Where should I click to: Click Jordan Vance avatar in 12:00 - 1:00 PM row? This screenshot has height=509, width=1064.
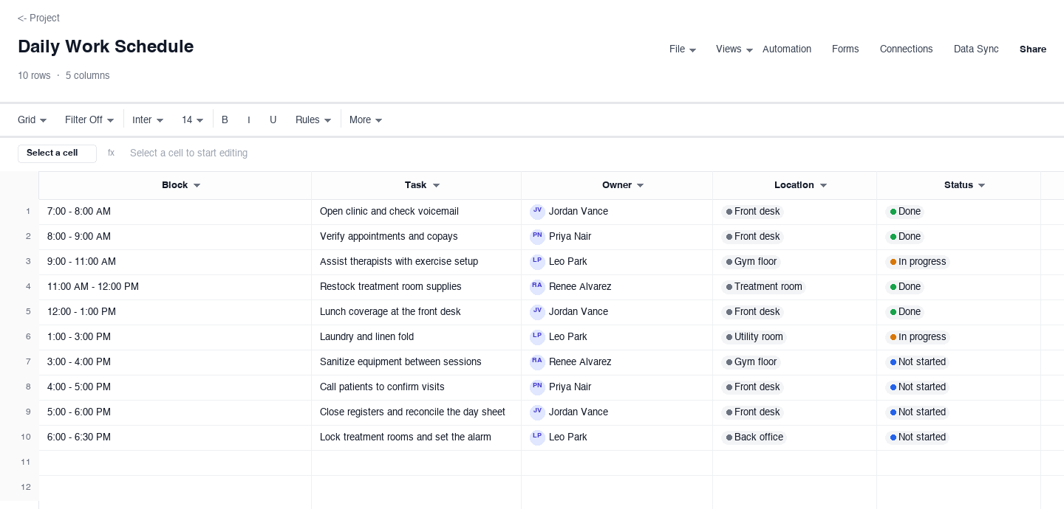537,312
